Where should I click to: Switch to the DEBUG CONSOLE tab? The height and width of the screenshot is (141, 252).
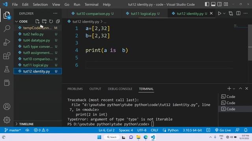120,89
